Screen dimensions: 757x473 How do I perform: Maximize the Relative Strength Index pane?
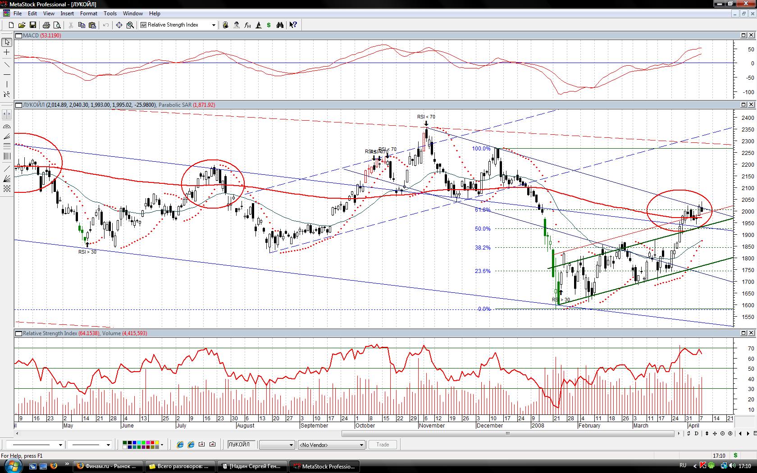743,333
